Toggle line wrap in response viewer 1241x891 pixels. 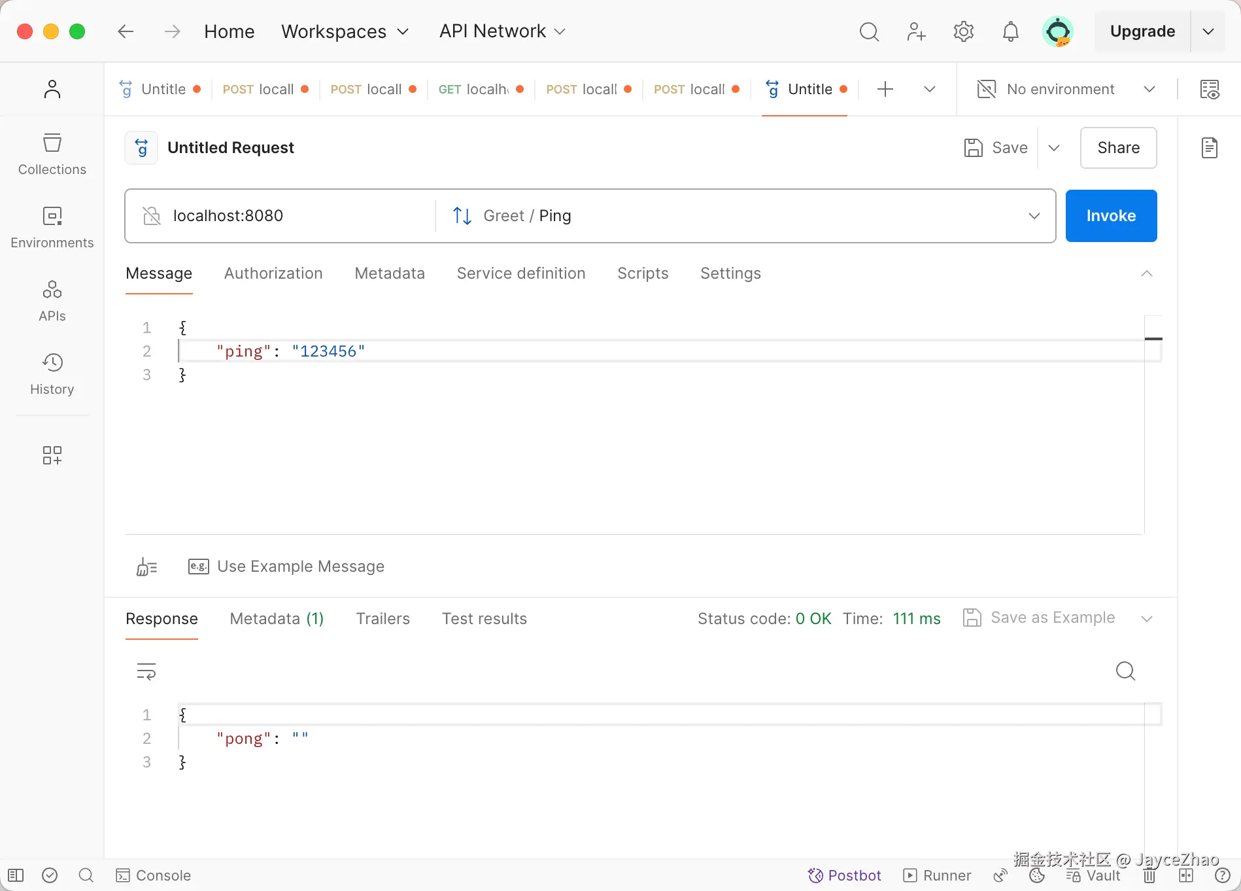click(x=146, y=671)
